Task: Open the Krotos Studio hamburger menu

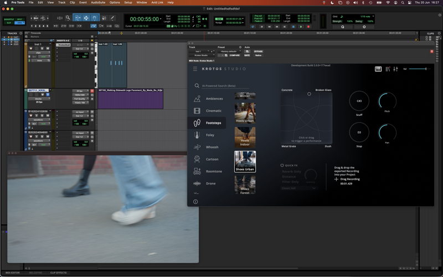Action: [195, 69]
